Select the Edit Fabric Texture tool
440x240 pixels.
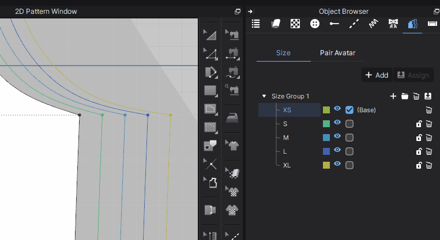click(232, 173)
